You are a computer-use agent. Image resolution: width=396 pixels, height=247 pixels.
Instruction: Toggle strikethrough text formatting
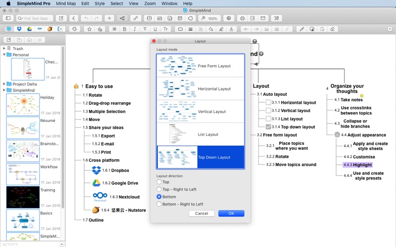[145, 29]
